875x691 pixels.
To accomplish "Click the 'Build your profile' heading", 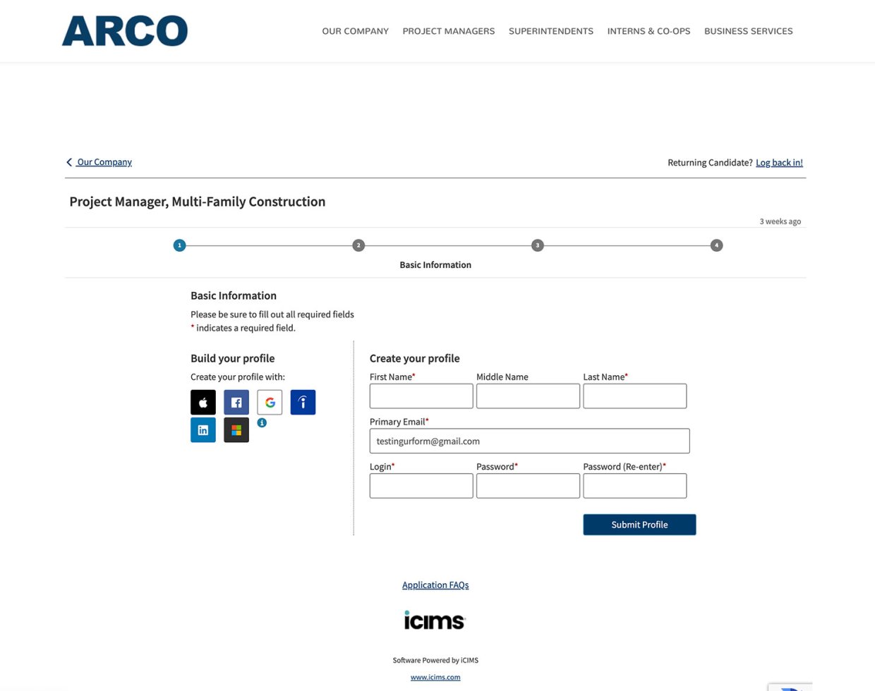I will pyautogui.click(x=233, y=358).
